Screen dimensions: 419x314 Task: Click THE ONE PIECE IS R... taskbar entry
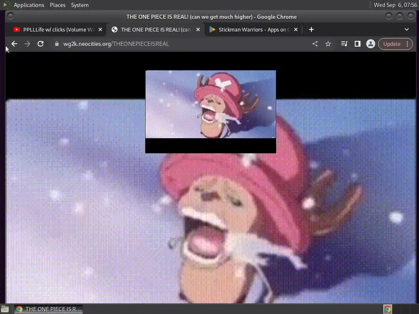click(x=49, y=309)
